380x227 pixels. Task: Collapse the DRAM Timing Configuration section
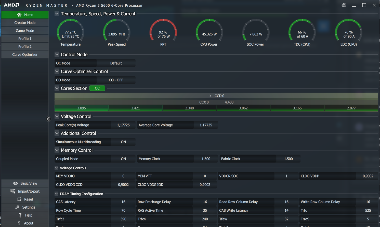point(56,194)
